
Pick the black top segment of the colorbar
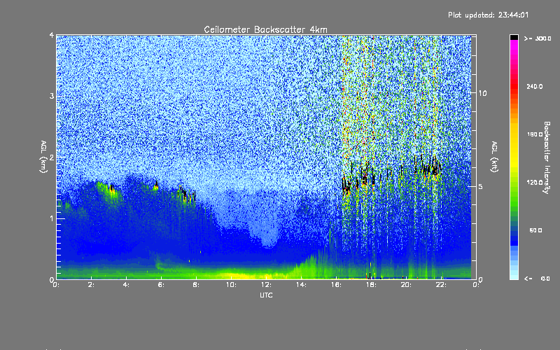point(514,37)
